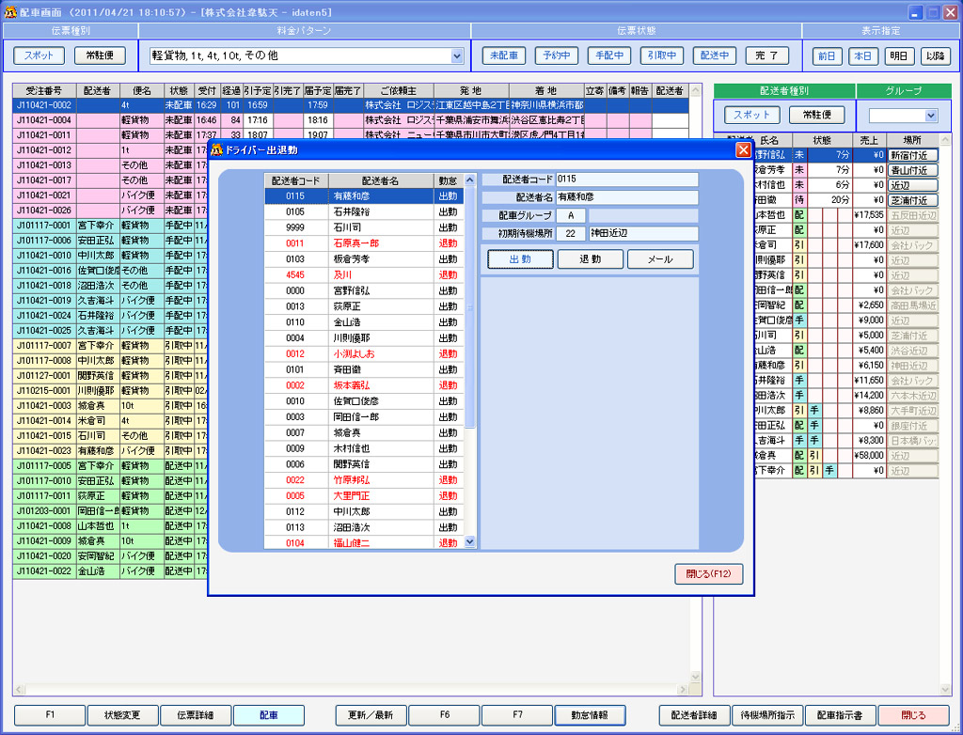Click the order table vertical scrollbar up arrow
This screenshot has width=963, height=735.
pos(696,91)
